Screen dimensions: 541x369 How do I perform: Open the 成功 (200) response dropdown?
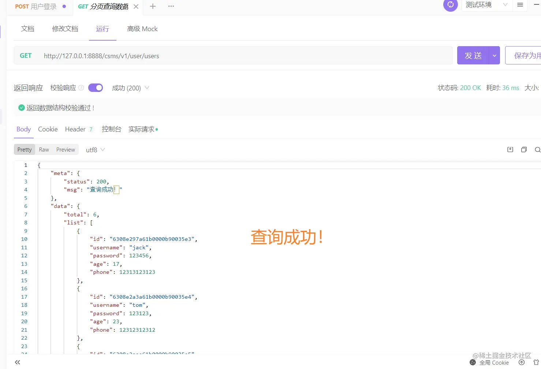(x=131, y=88)
